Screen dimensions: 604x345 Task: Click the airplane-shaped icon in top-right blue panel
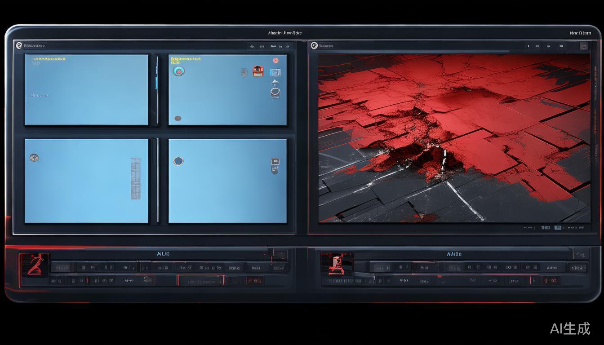[x=275, y=82]
